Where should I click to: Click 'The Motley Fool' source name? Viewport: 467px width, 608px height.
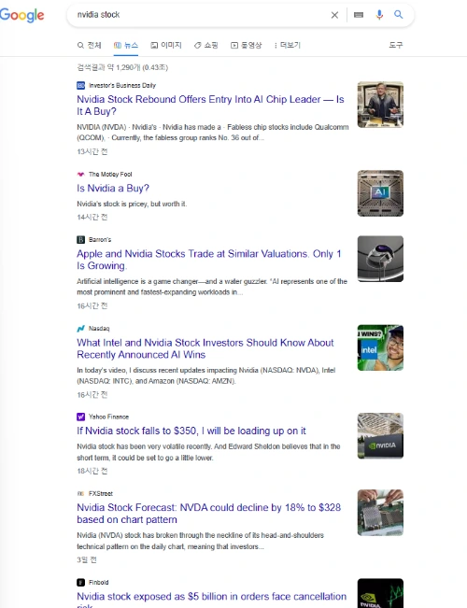110,174
